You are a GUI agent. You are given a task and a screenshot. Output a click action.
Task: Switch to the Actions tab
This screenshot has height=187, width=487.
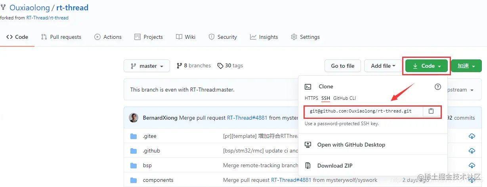click(x=108, y=37)
